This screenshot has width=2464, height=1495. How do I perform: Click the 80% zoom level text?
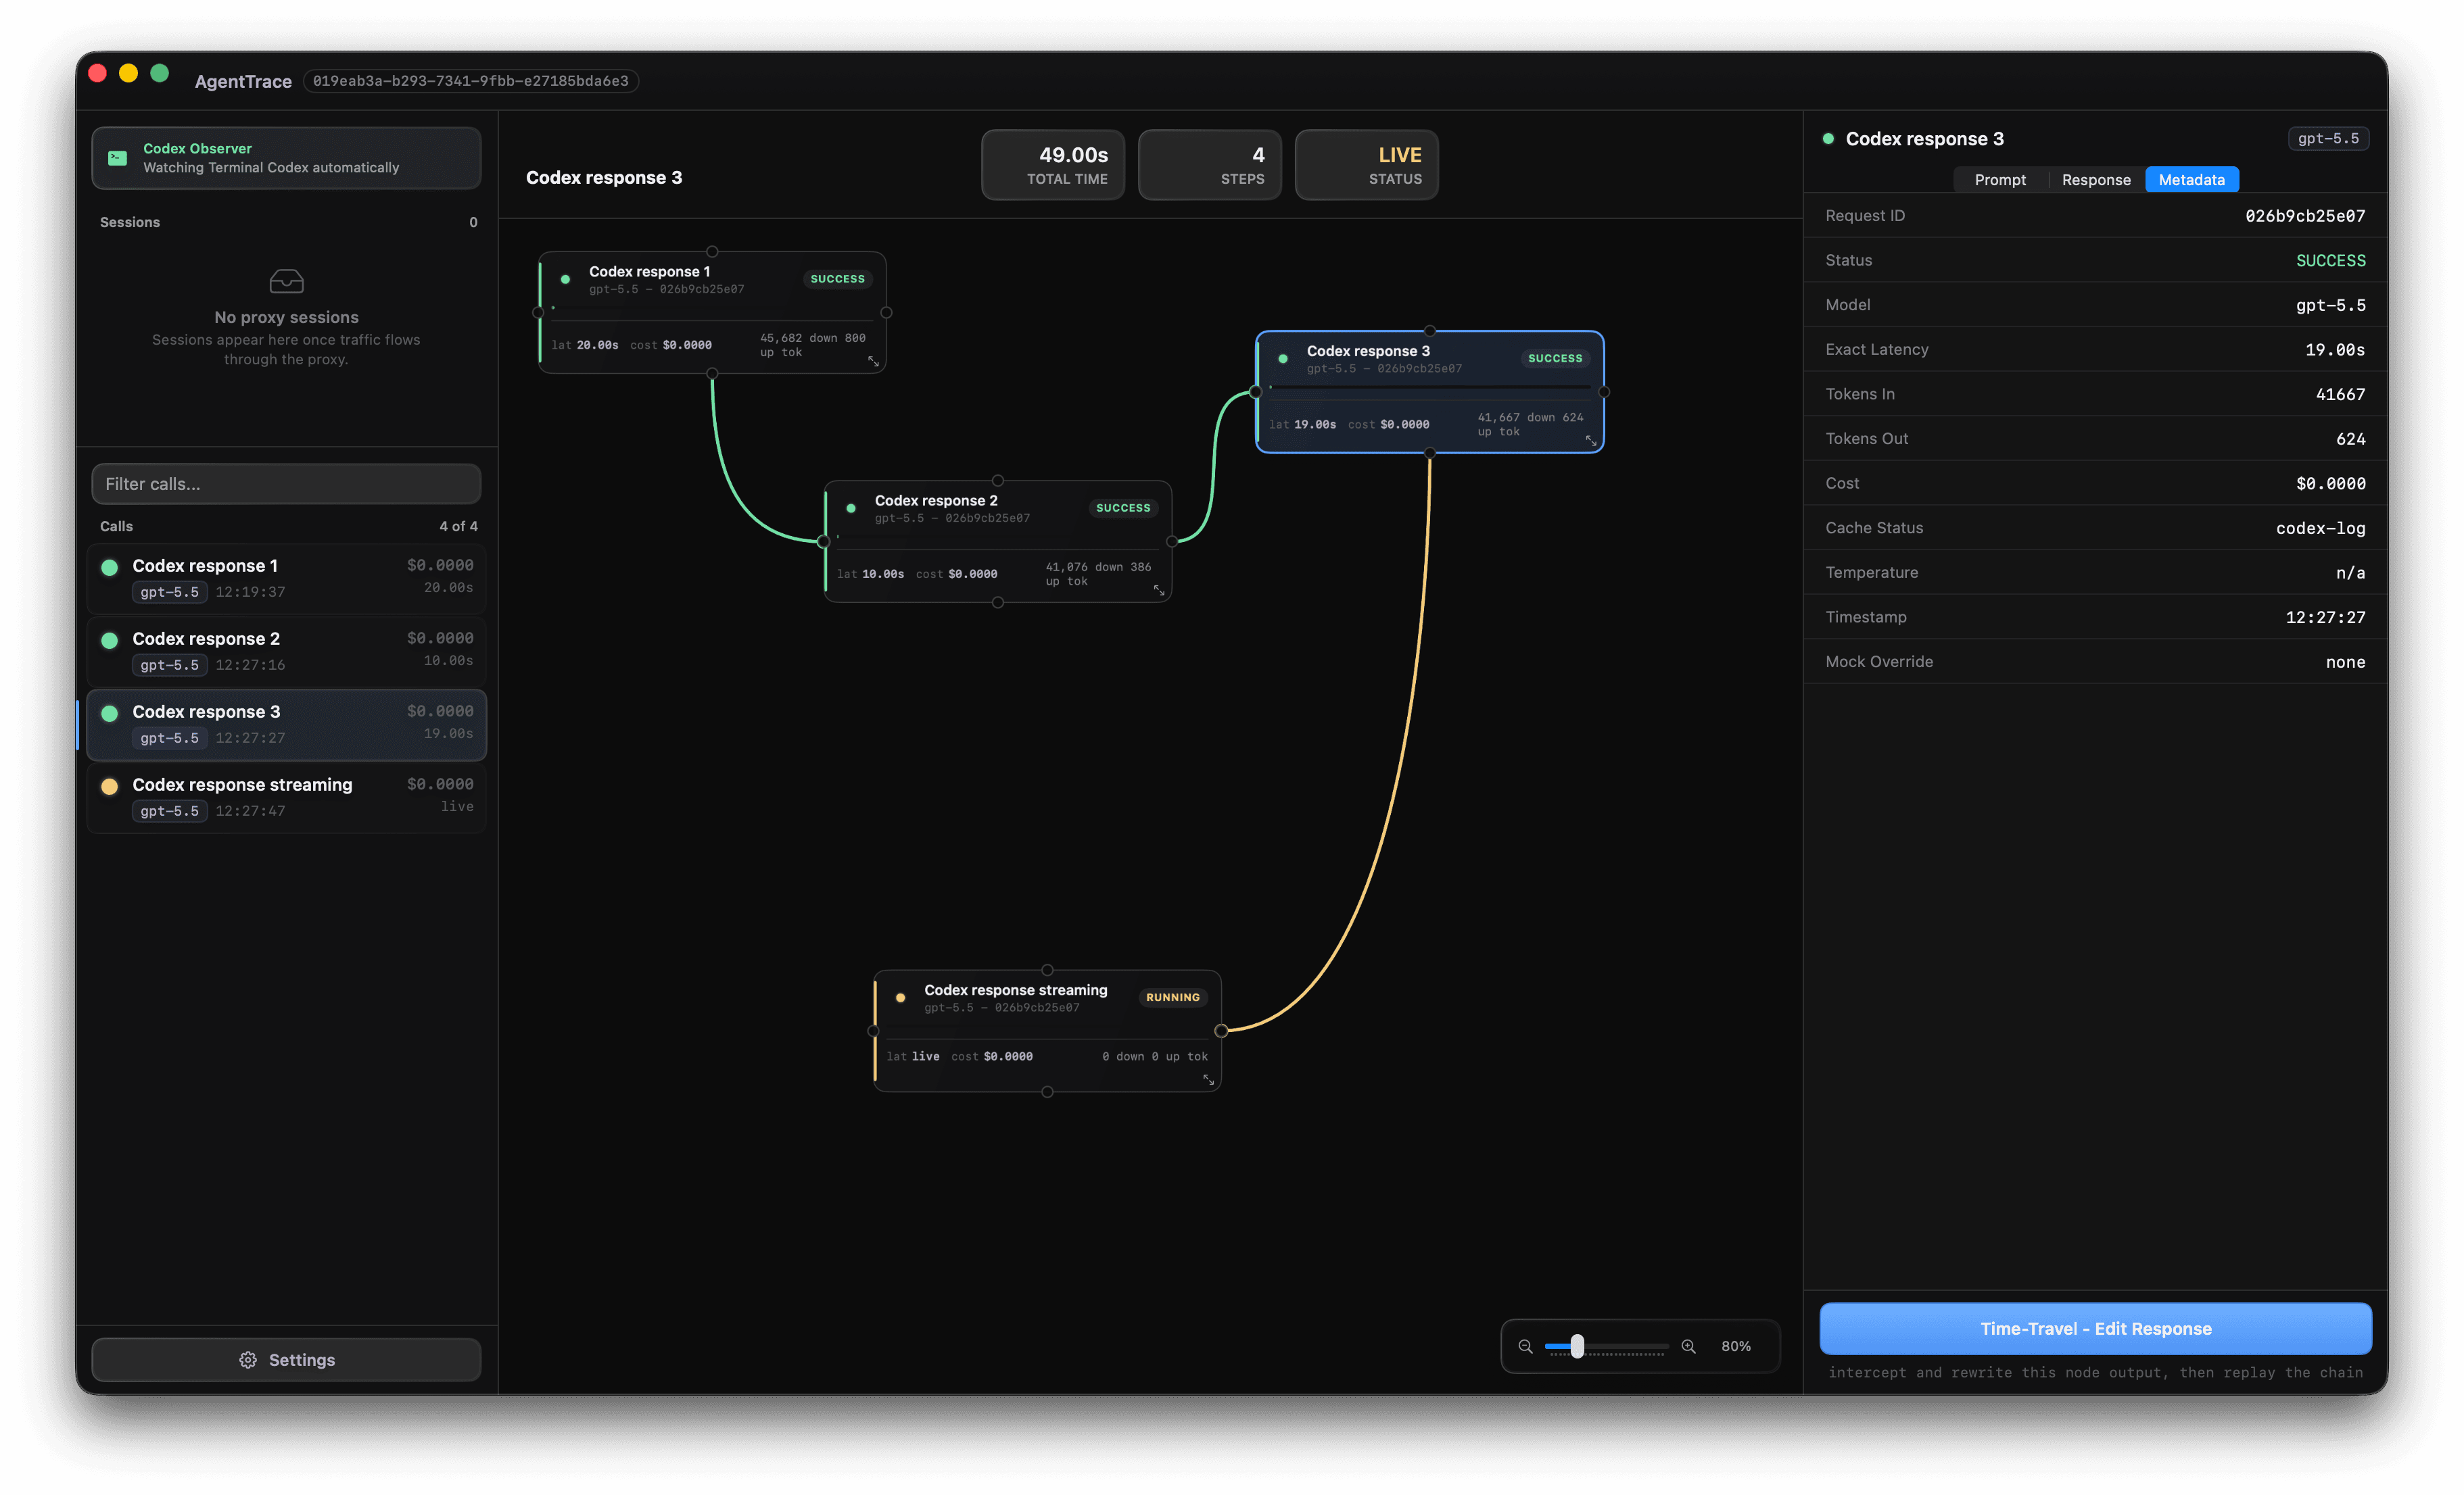tap(1735, 1346)
